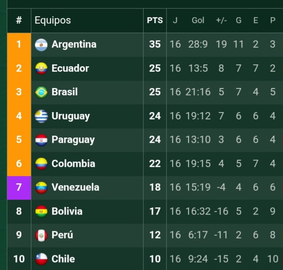
Task: Click the Ecuador flag icon
Action: 41,68
